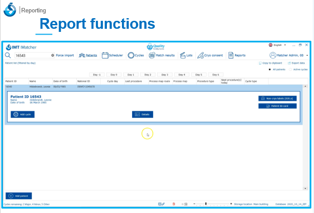The width and height of the screenshot is (314, 213).
Task: Switch to the Day 3 tab
Action: point(164,75)
